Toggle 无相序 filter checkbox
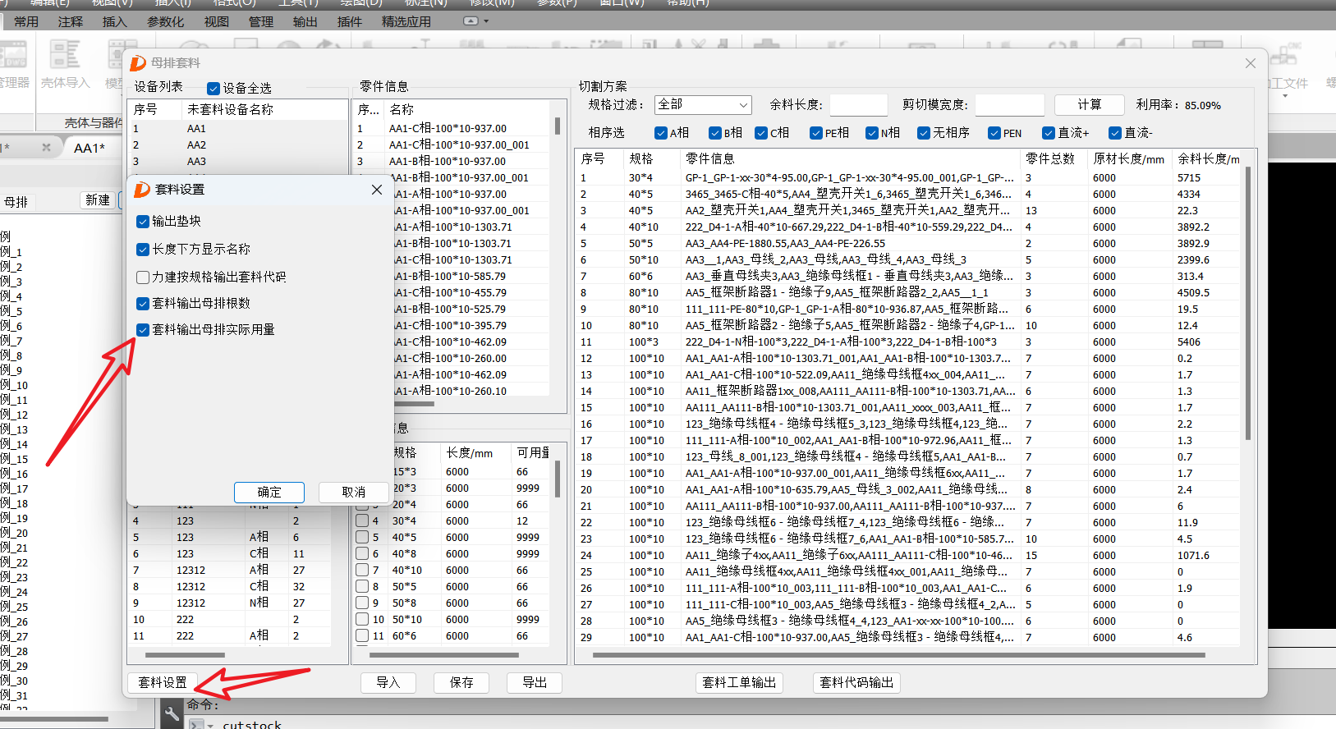1336x729 pixels. click(x=924, y=133)
